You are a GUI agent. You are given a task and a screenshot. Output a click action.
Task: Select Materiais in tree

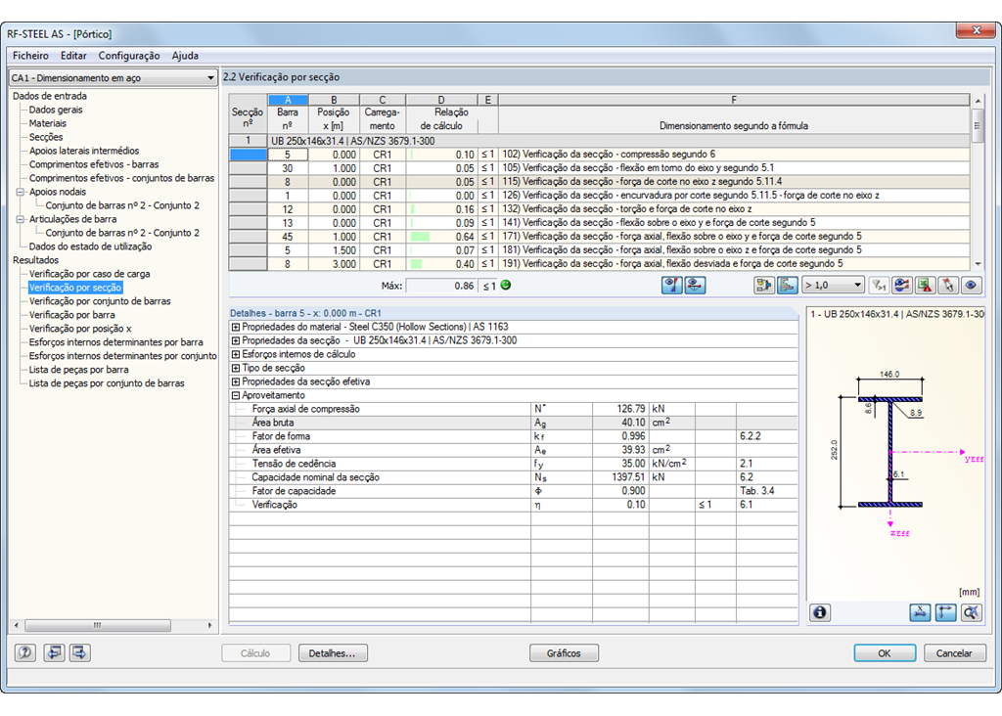tap(47, 123)
